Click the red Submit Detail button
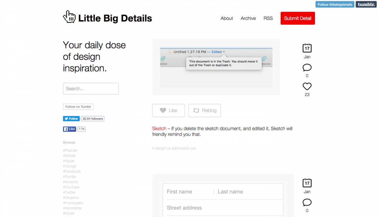This screenshot has width=378, height=217. pyautogui.click(x=297, y=18)
